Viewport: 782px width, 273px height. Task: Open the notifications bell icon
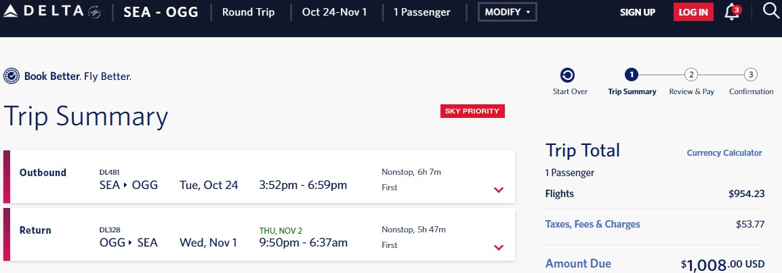(x=732, y=12)
